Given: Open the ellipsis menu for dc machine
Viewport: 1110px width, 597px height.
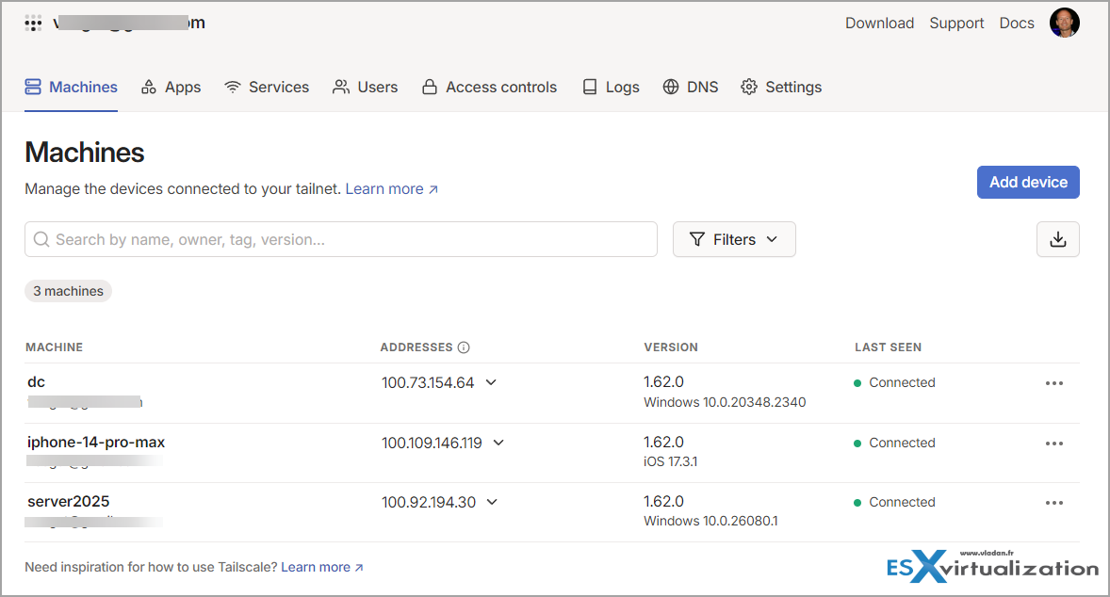Looking at the screenshot, I should [1054, 382].
